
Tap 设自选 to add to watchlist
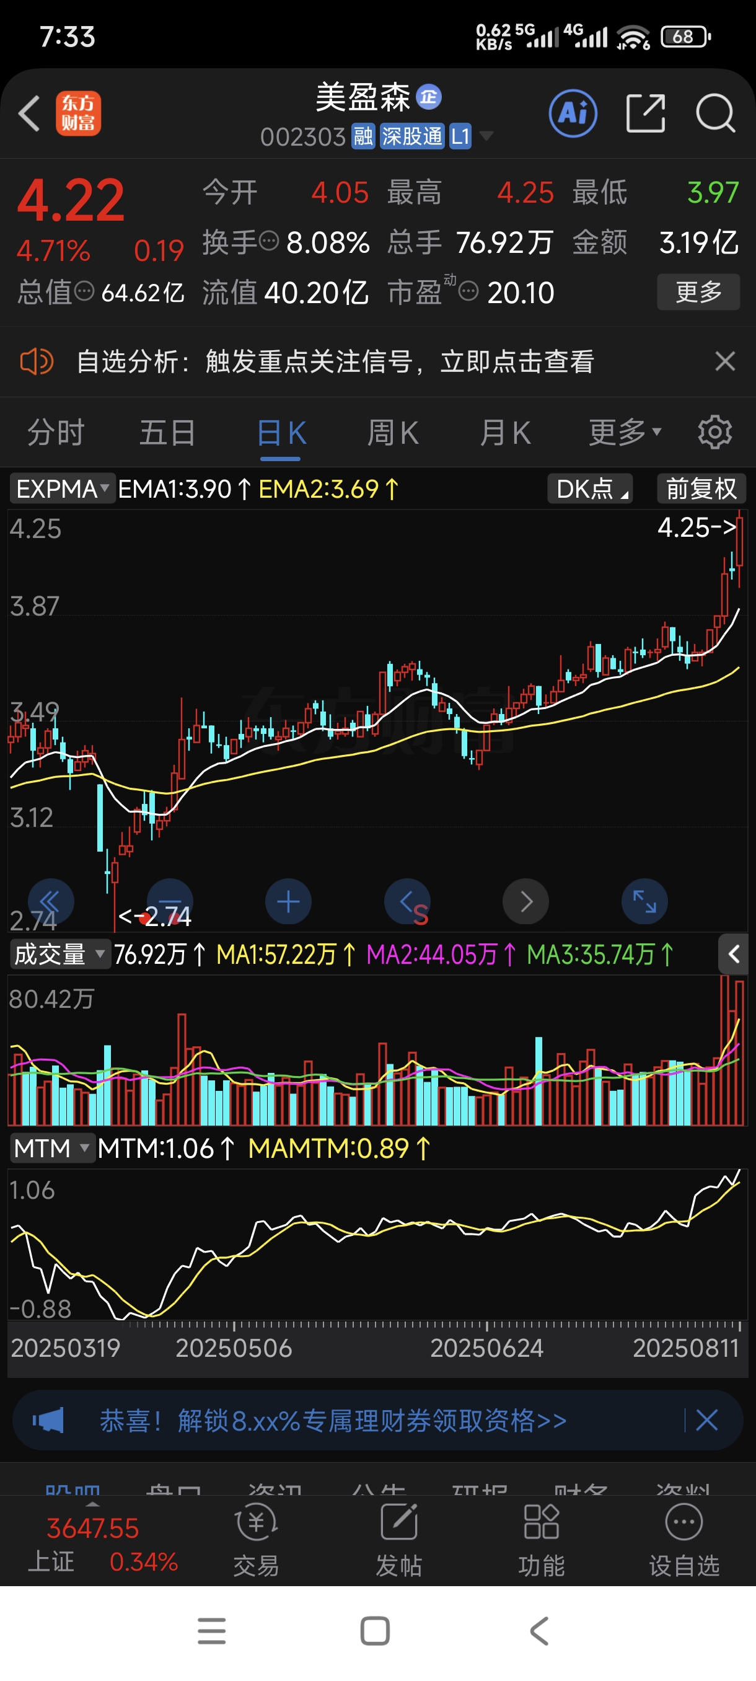pos(684,1542)
